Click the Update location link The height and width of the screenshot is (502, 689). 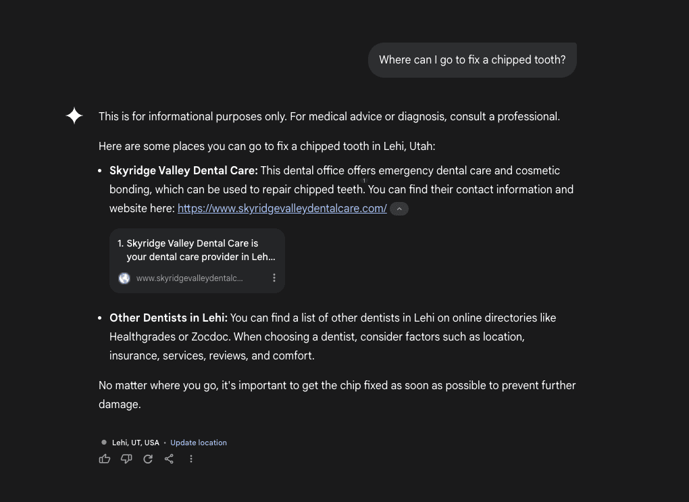click(x=199, y=443)
